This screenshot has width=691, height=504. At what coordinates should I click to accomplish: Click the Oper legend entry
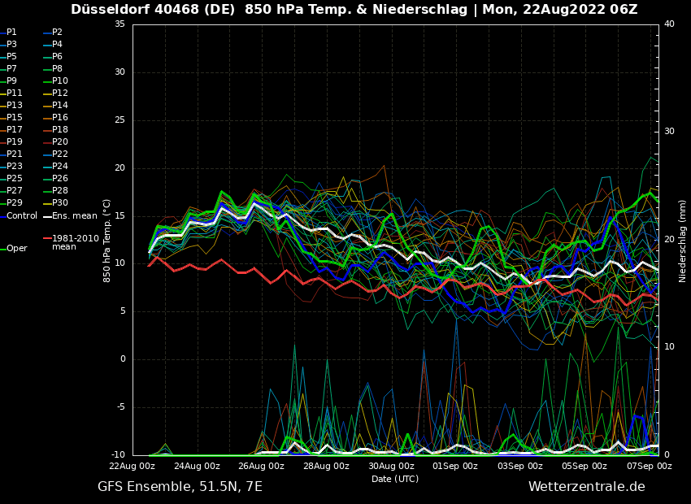click(x=16, y=249)
